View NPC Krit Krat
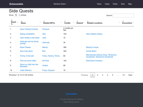Screen dimensions: 143x107 click(46, 61)
